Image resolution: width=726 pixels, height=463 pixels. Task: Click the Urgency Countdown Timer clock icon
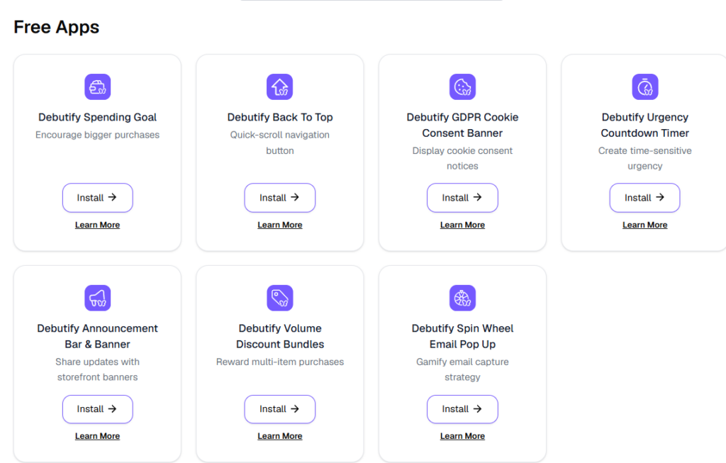(645, 87)
